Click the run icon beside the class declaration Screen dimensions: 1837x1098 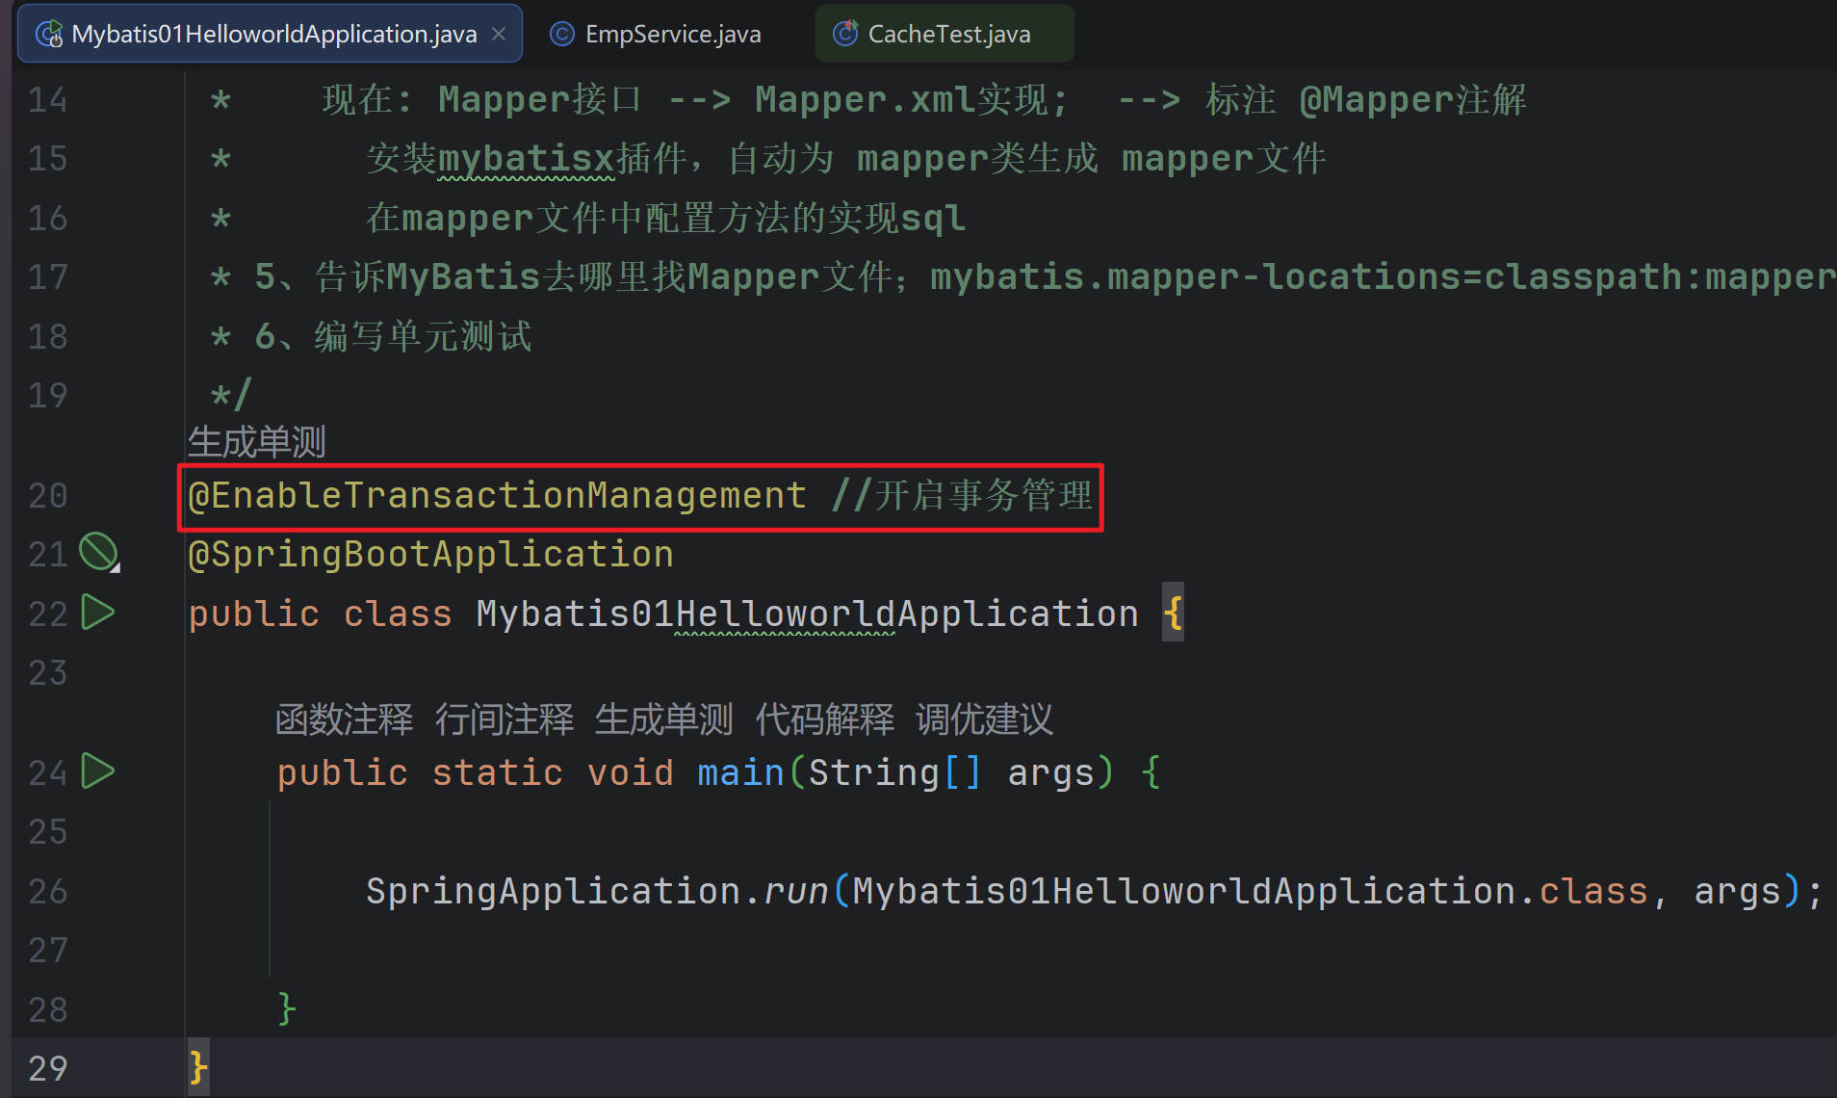click(x=97, y=613)
